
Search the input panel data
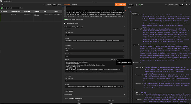click(x=44, y=5)
